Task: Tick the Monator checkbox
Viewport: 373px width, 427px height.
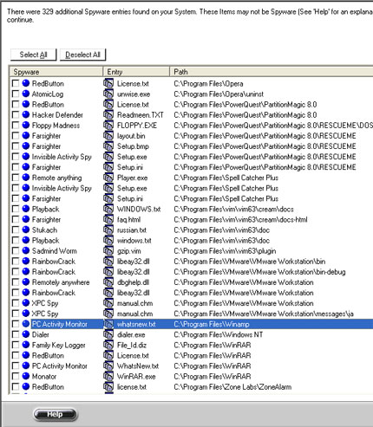Action: tap(16, 376)
